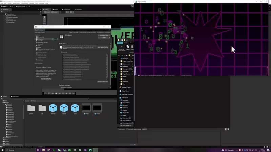Click Asset Import Overrides button
Viewport: 271px width, 152px height.
[103, 32]
